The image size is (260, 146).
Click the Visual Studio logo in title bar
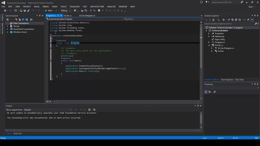pyautogui.click(x=3, y=3)
